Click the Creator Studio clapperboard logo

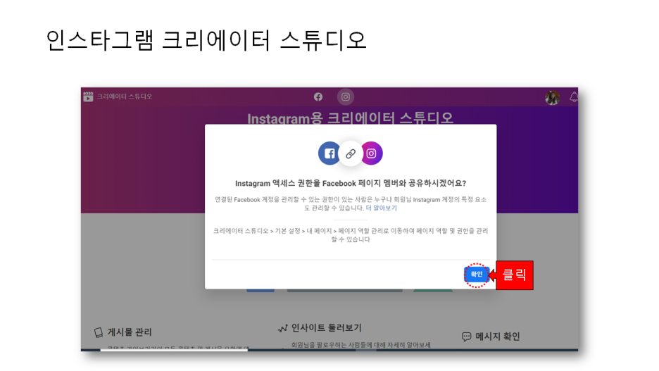(x=88, y=96)
